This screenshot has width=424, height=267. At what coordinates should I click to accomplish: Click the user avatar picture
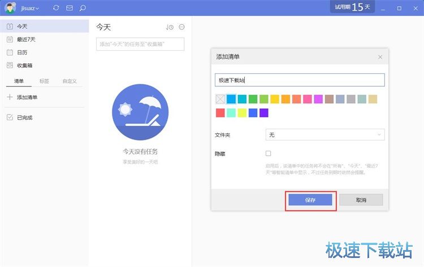[x=10, y=7]
